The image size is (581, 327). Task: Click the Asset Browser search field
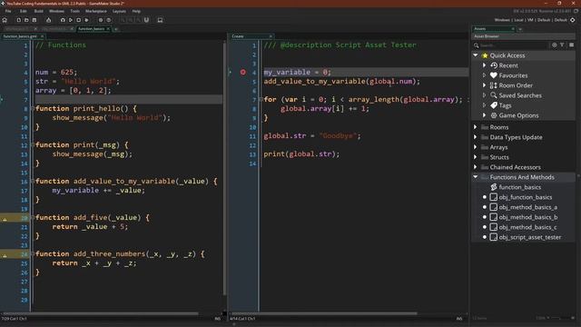tap(513, 45)
